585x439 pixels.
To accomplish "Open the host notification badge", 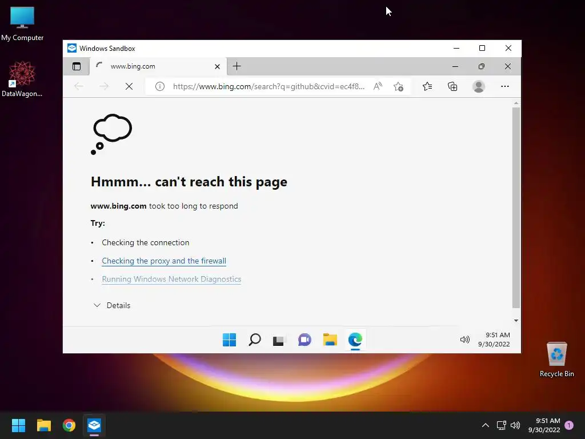I will click(x=569, y=425).
